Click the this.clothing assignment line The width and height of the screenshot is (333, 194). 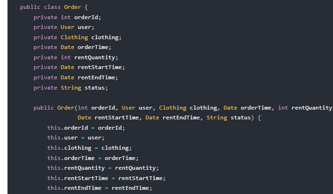click(89, 148)
